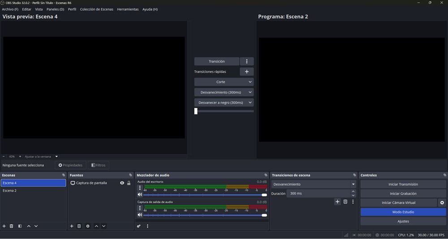Decrease Duración with down stepper arrow
This screenshot has width=448, height=239.
pyautogui.click(x=353, y=195)
